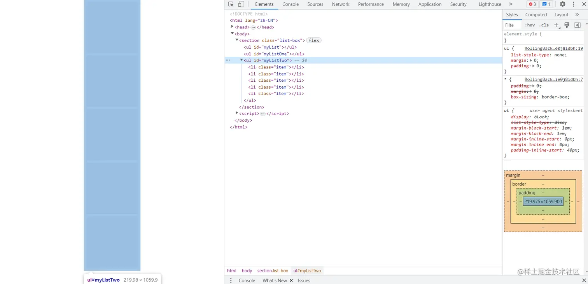Open the Network tab

(341, 4)
